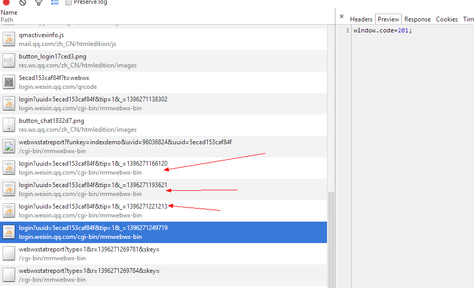Select the button_chat1832d7.png request
This screenshot has width=474, height=288.
point(163,125)
